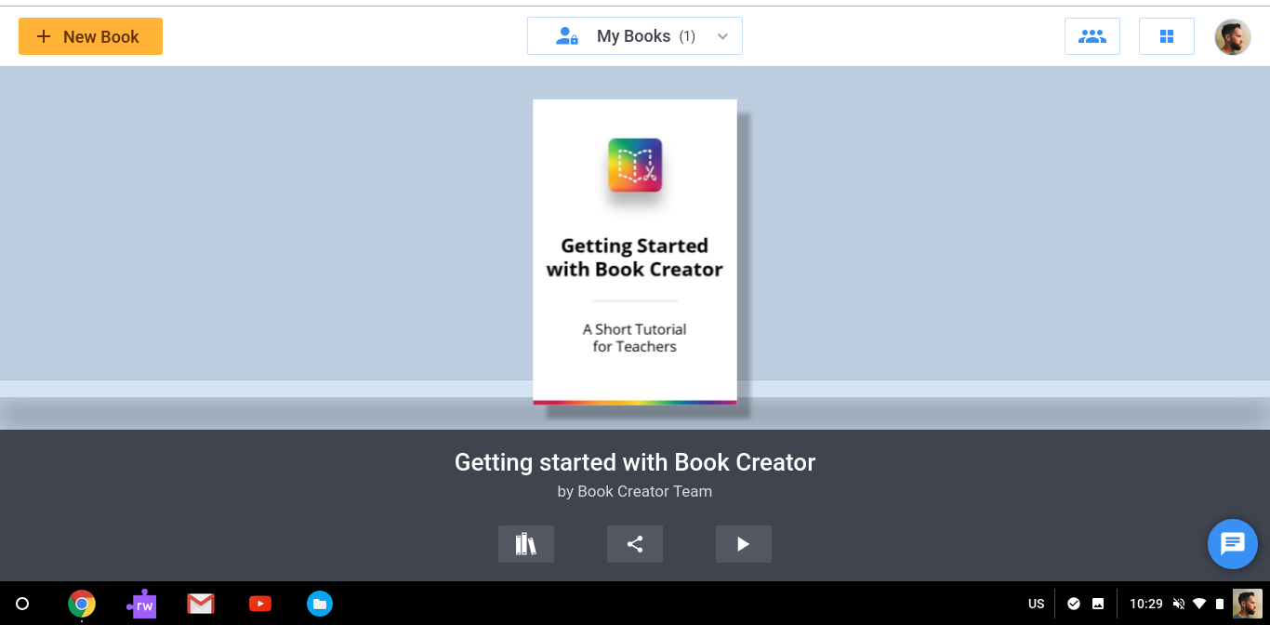The height and width of the screenshot is (625, 1270).
Task: Click the battery icon in system tray
Action: (x=1220, y=604)
